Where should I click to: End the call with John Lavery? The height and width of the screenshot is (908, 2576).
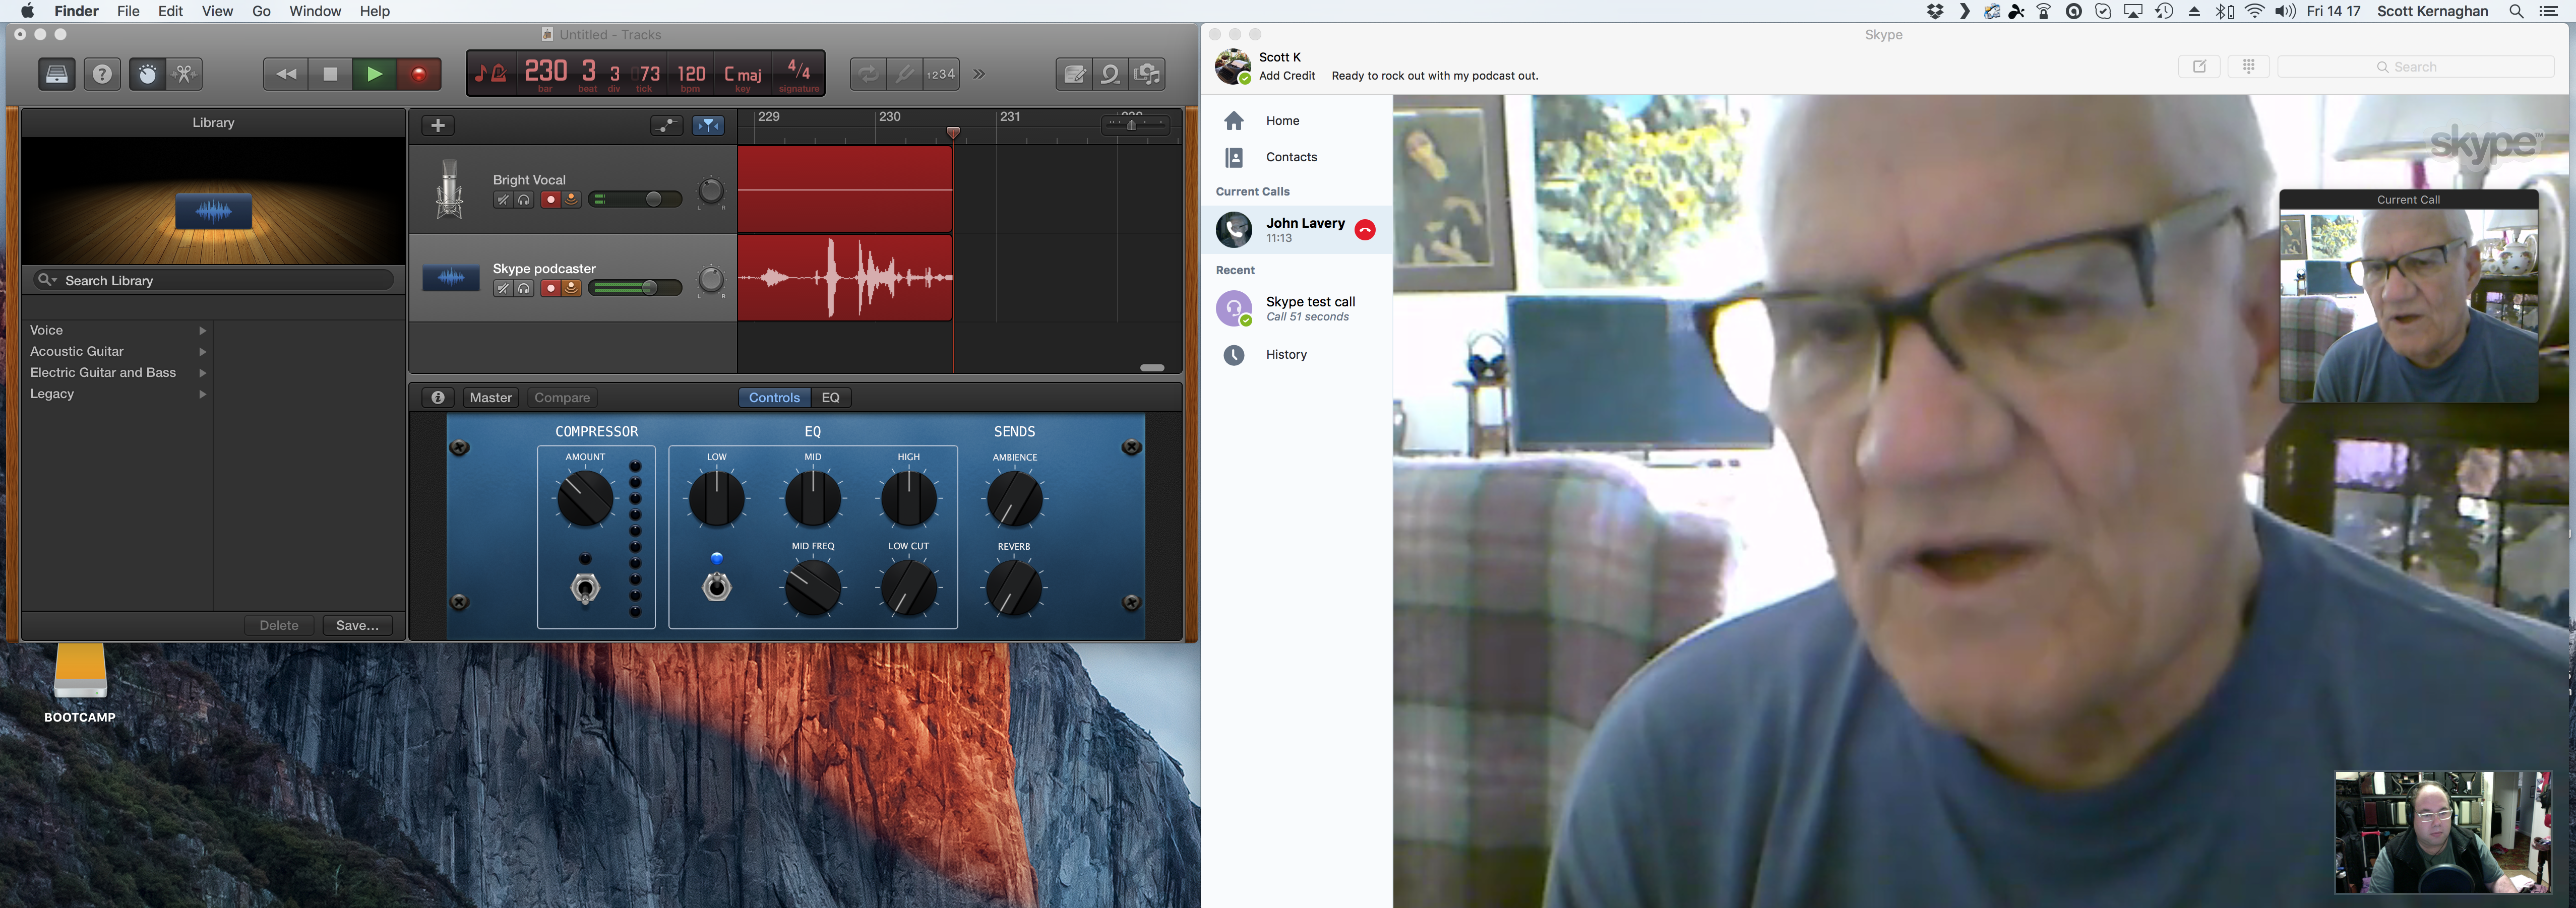tap(1364, 230)
